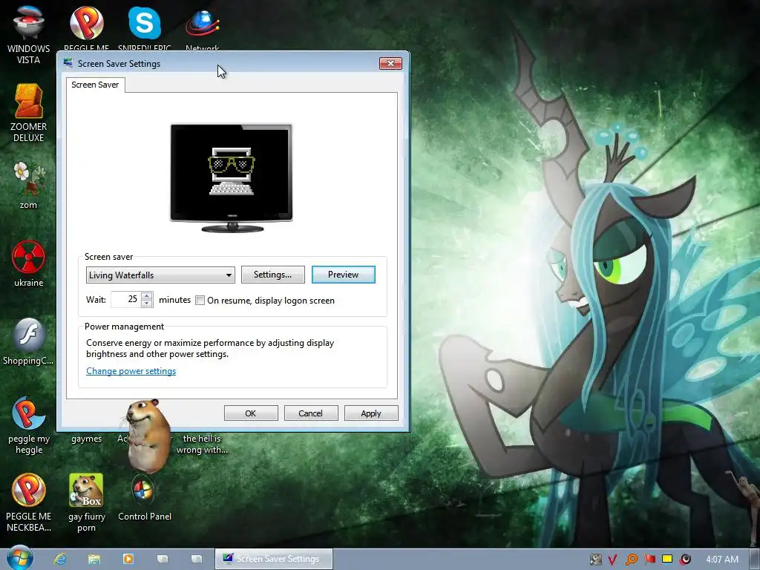760x570 pixels.
Task: Click the hamster figure on desktop
Action: (148, 436)
